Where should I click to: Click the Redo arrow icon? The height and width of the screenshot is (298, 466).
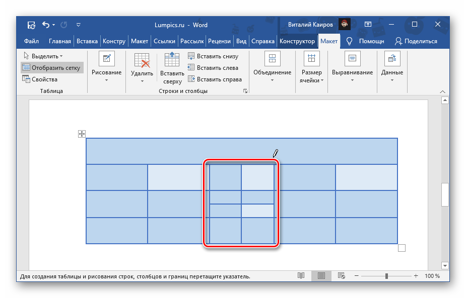tap(63, 25)
